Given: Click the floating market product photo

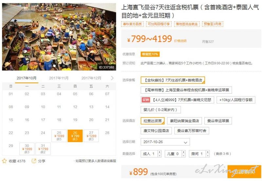Looking at the screenshot, I should click(59, 37).
